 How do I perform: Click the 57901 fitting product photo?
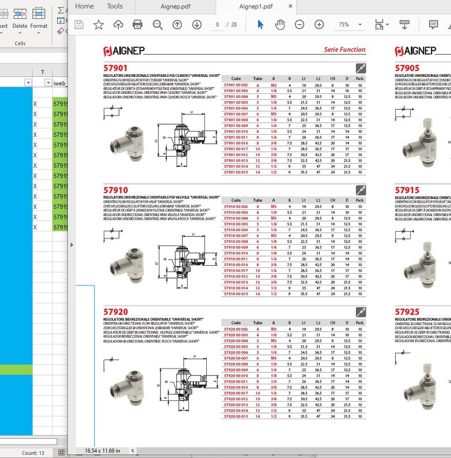[127, 144]
